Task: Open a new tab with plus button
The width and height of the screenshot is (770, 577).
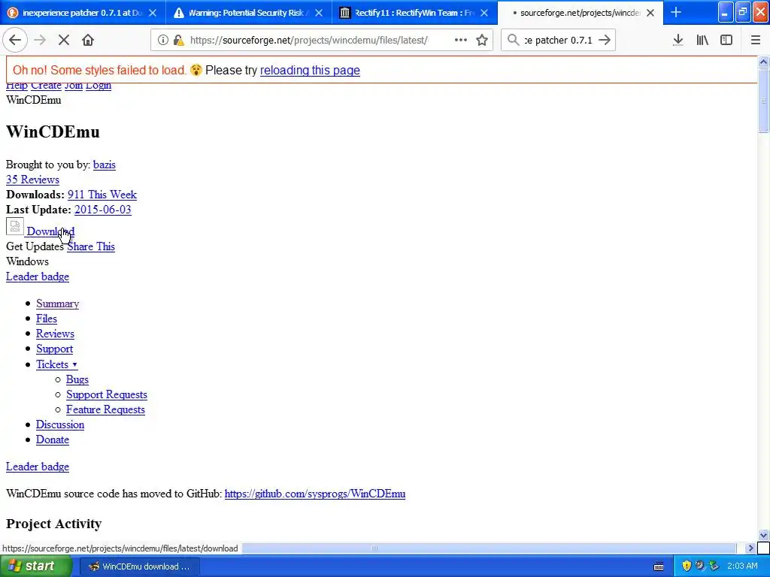Action: coord(676,13)
